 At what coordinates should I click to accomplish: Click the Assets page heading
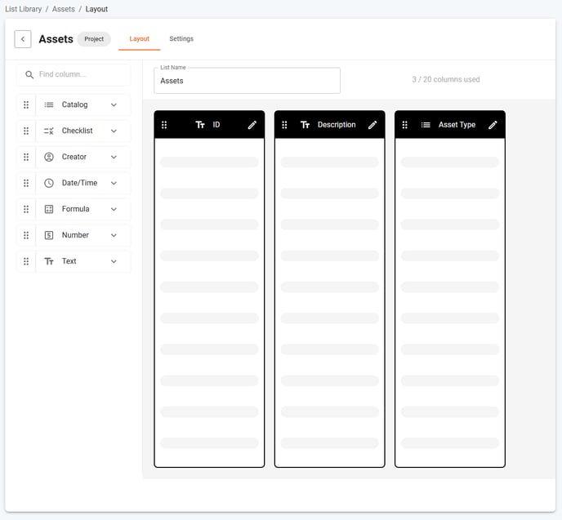[56, 39]
